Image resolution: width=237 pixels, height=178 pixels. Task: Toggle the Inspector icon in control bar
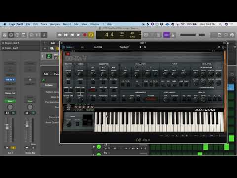click(x=11, y=35)
